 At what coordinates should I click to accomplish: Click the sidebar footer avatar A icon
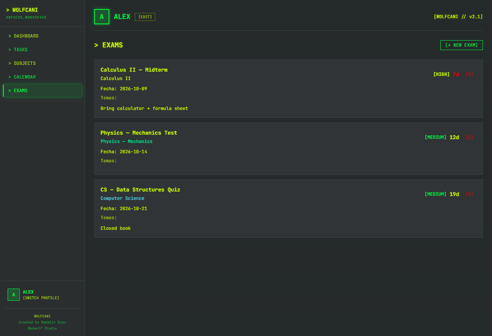click(14, 295)
